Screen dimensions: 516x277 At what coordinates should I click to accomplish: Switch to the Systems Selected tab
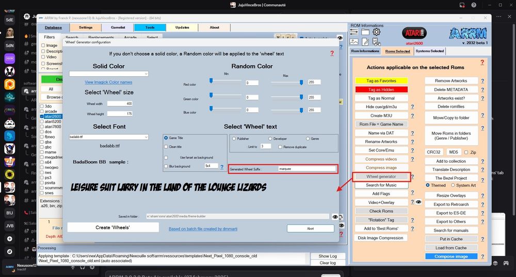[x=430, y=51]
